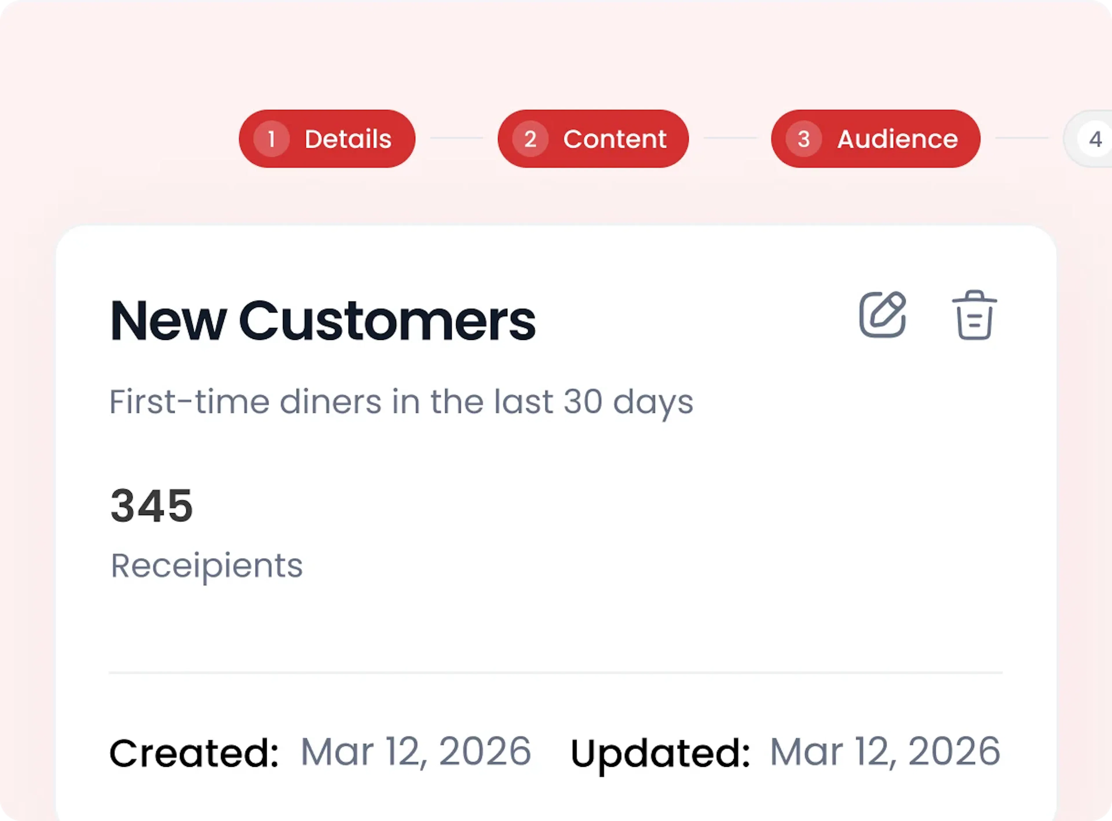Viewport: 1112px width, 821px height.
Task: Go to the Details step
Action: point(327,139)
